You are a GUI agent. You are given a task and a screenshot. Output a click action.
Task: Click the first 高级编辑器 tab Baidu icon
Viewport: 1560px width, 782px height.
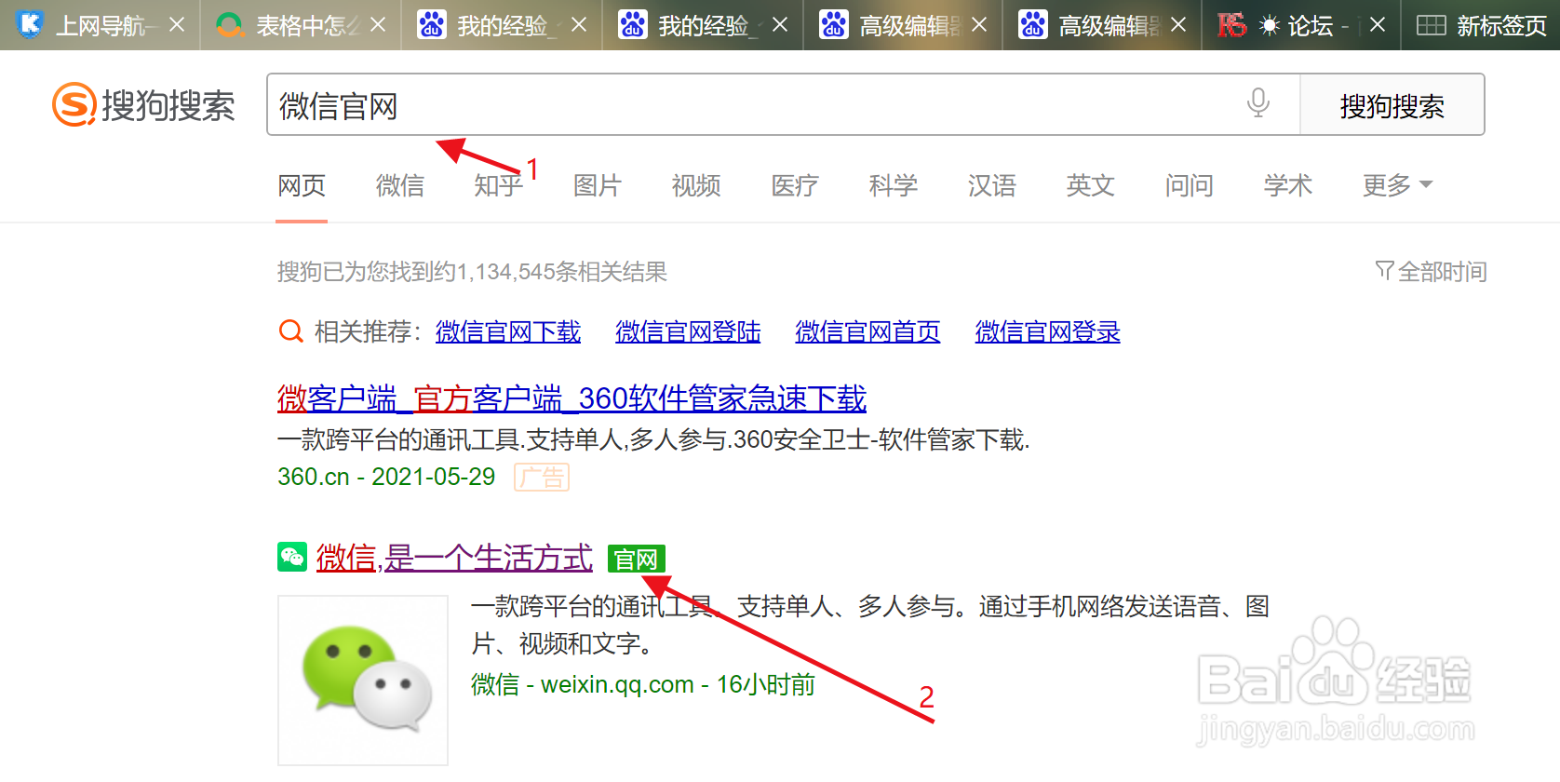point(833,24)
